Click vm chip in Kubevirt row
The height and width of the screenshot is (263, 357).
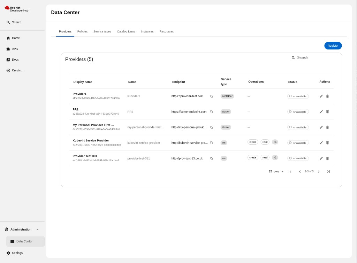224,143
